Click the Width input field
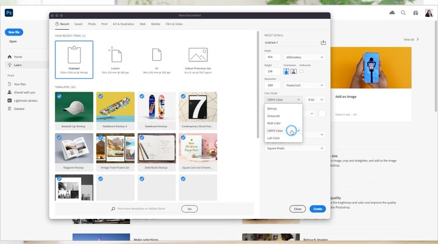Image resolution: width=438 pixels, height=244 pixels. (273, 57)
